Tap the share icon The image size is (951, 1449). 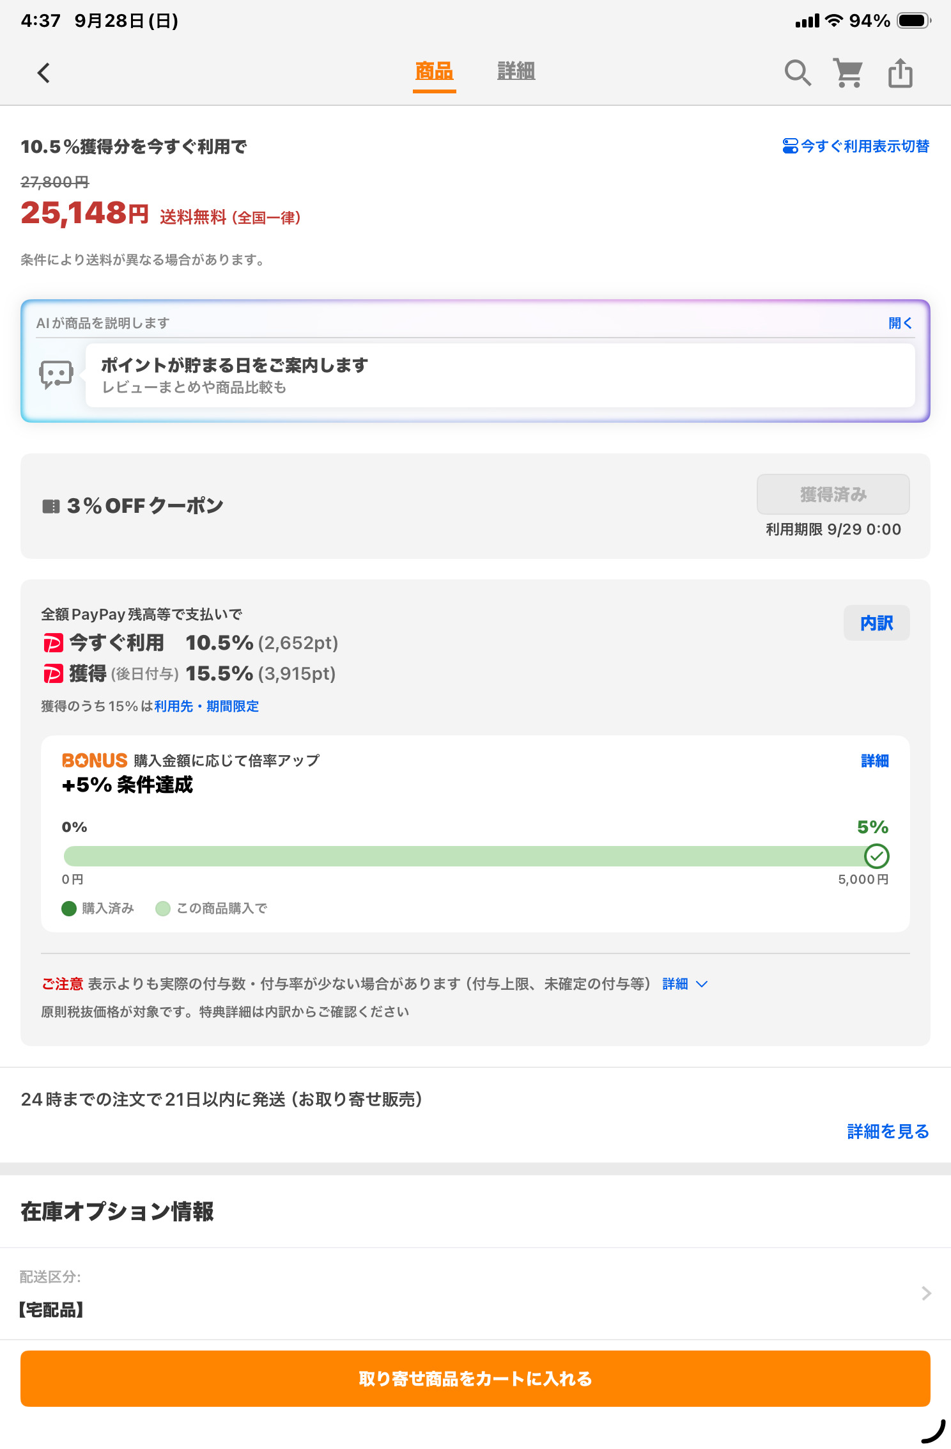[900, 73]
